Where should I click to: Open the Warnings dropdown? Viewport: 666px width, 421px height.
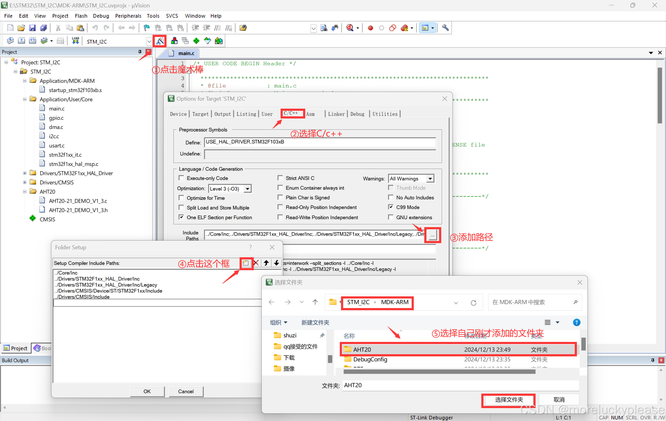pos(430,178)
